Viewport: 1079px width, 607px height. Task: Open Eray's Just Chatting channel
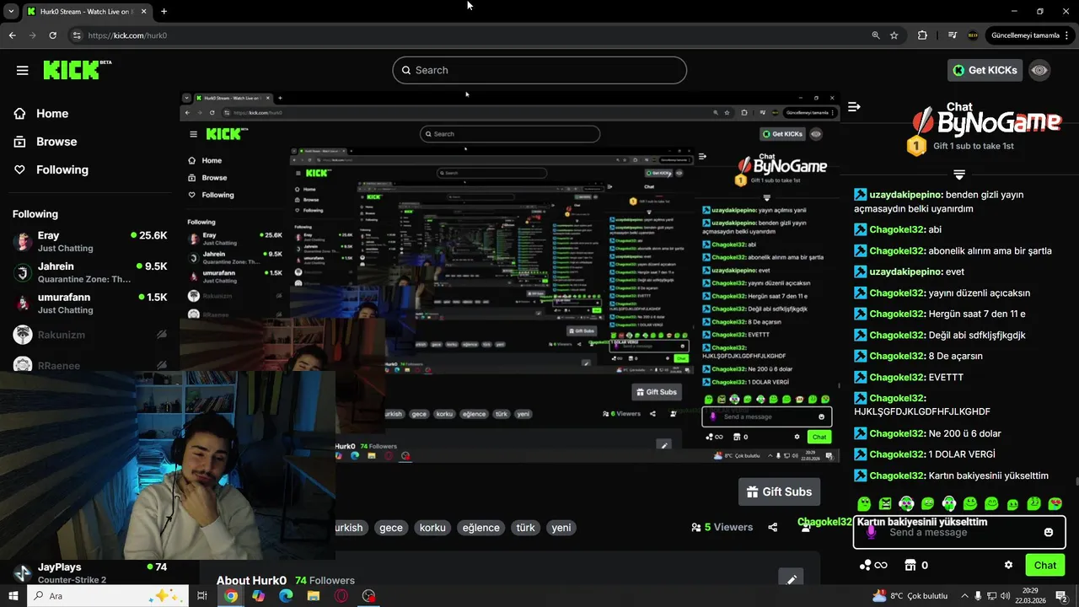pyautogui.click(x=89, y=241)
